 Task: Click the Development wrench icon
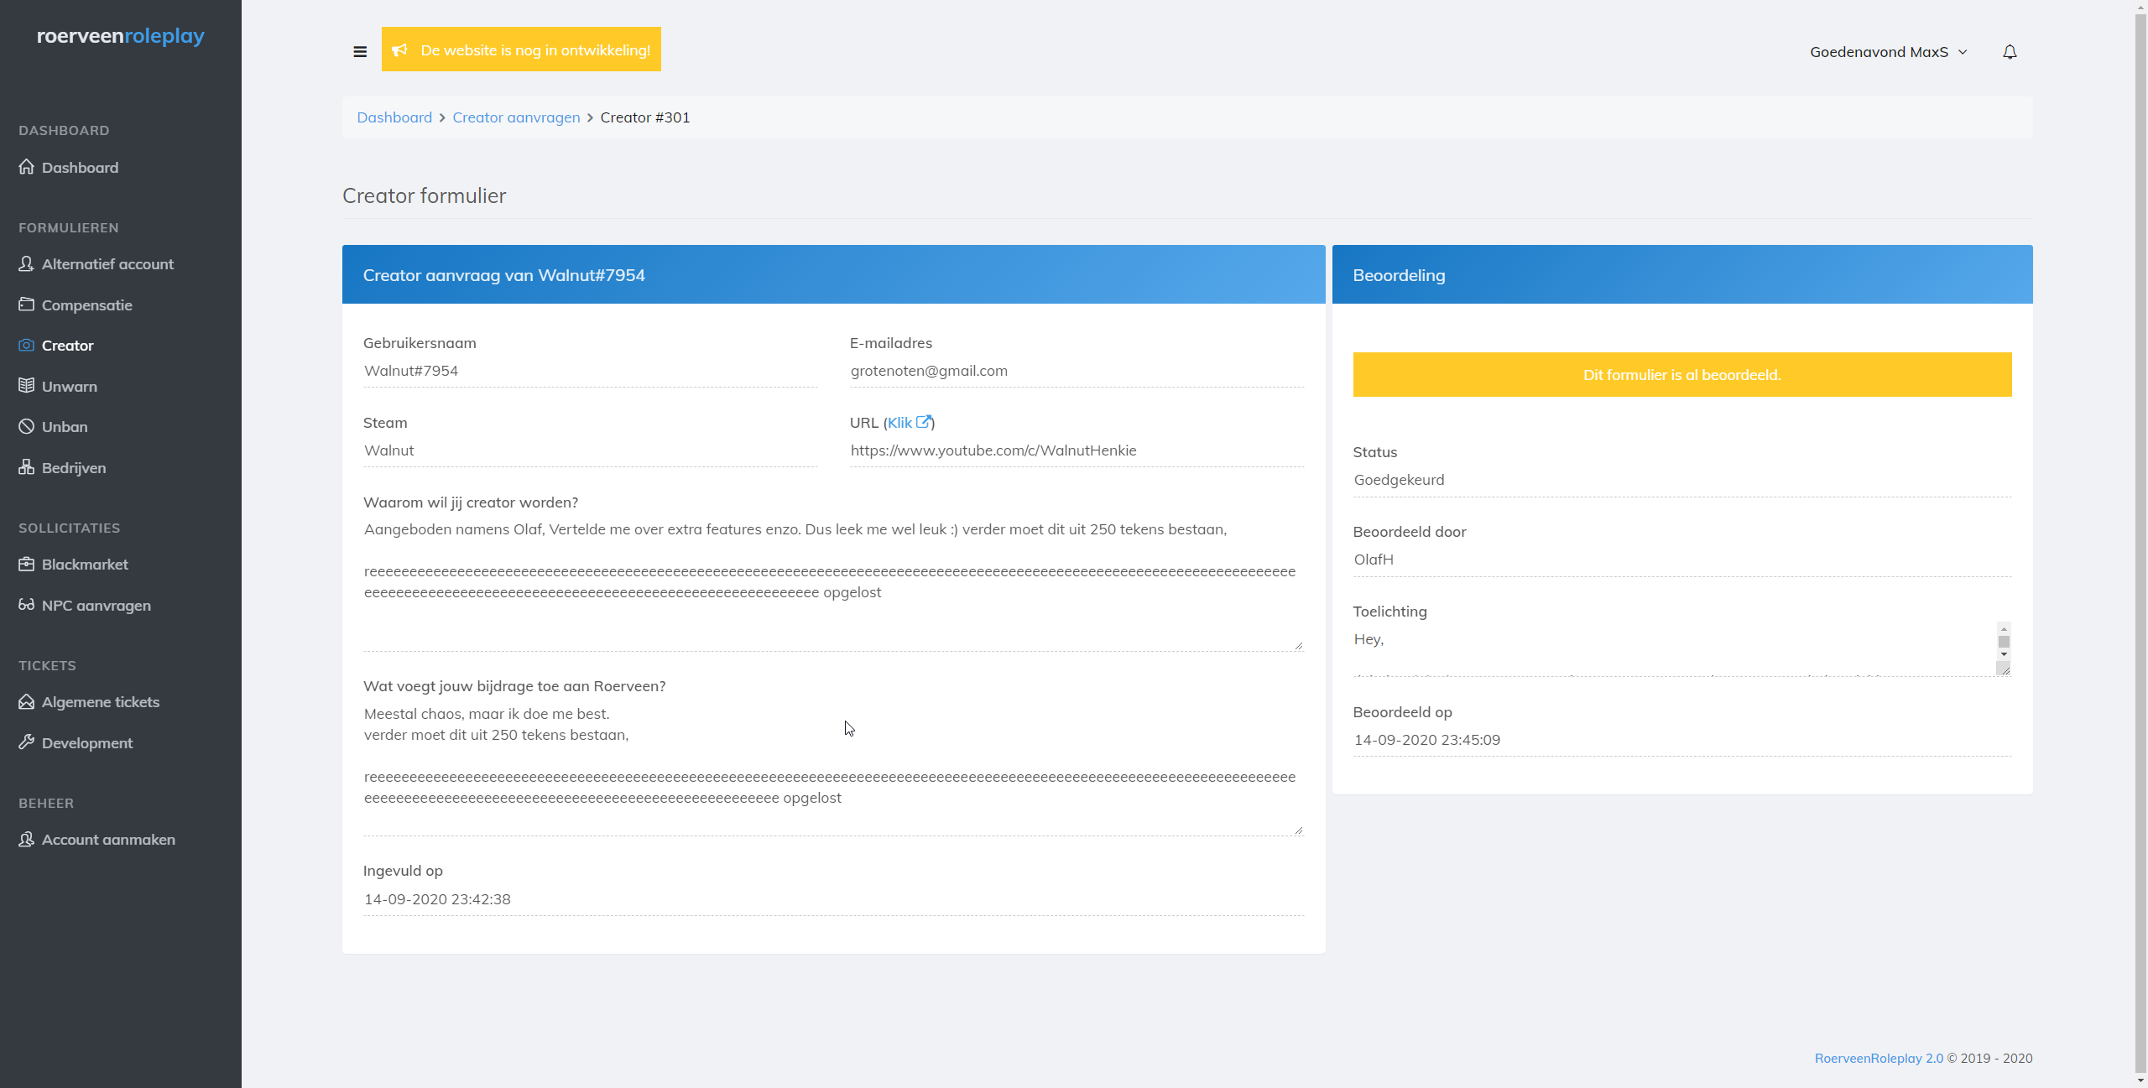tap(27, 742)
